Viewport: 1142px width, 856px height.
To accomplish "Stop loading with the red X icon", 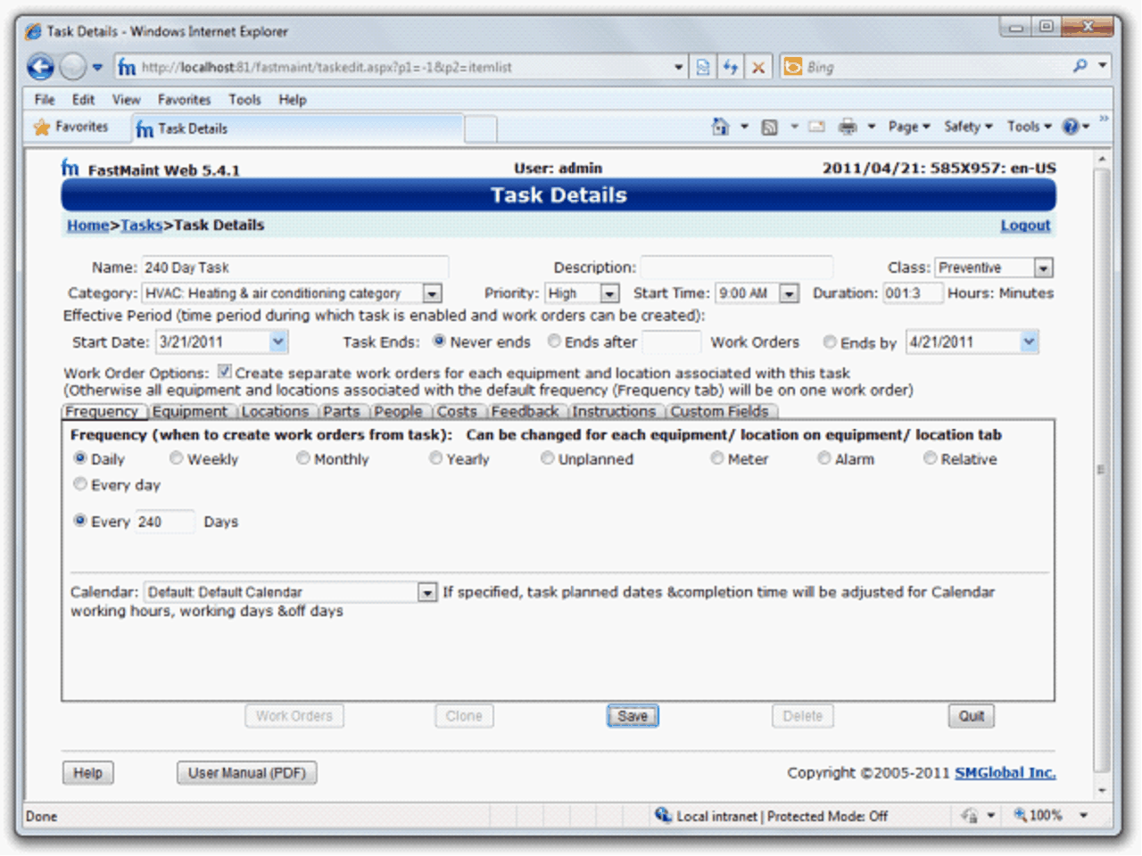I will click(x=758, y=67).
